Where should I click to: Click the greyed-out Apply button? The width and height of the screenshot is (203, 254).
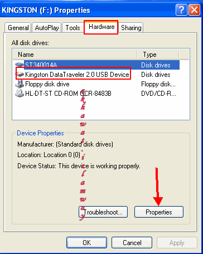pos(177,243)
